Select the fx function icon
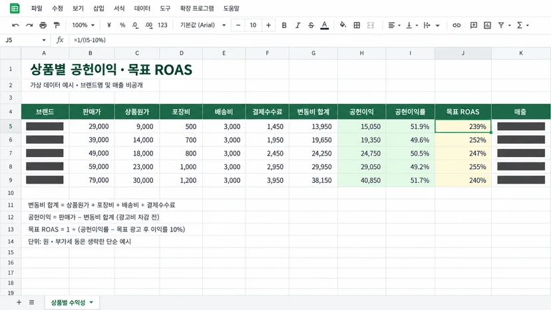The width and height of the screenshot is (551, 310). [60, 40]
